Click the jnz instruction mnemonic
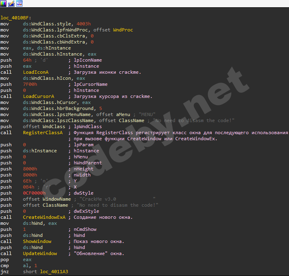This screenshot has width=289, height=276. [x=4, y=272]
